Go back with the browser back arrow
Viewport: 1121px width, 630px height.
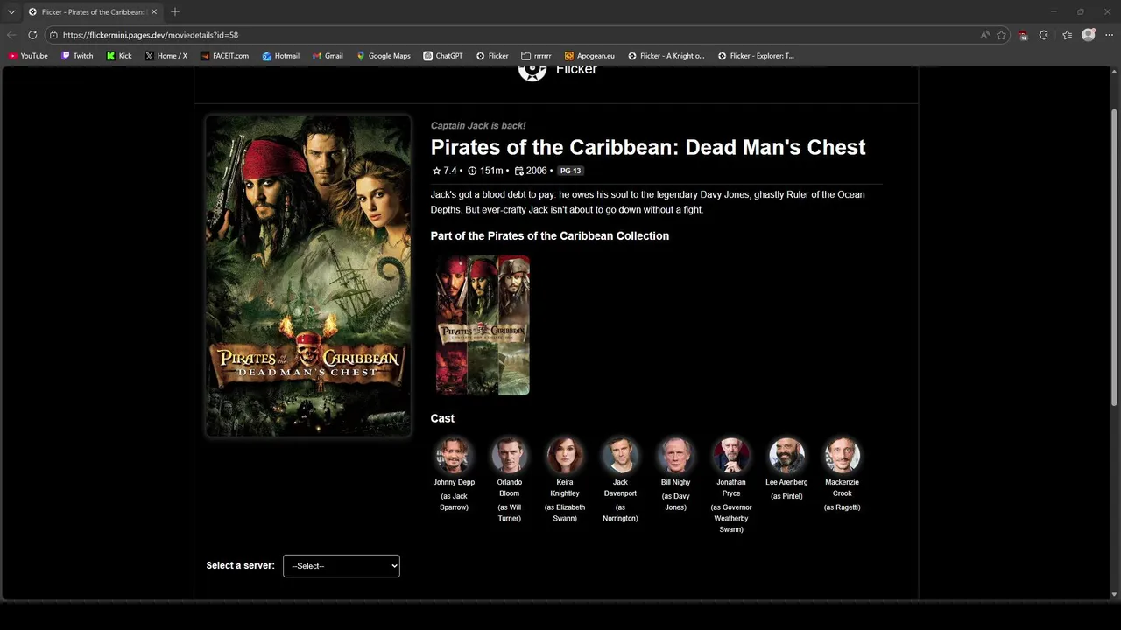[11, 35]
